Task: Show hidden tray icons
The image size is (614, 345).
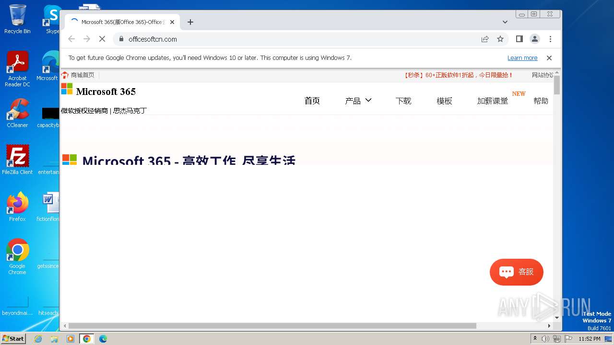Action: pos(535,339)
